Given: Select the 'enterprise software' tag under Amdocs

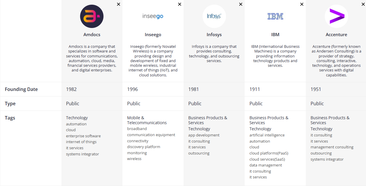Looking at the screenshot, I should tap(83, 136).
